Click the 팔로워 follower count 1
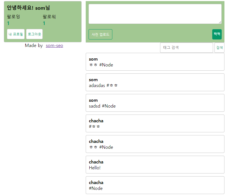Screen dimensions: 230x196 (44, 23)
